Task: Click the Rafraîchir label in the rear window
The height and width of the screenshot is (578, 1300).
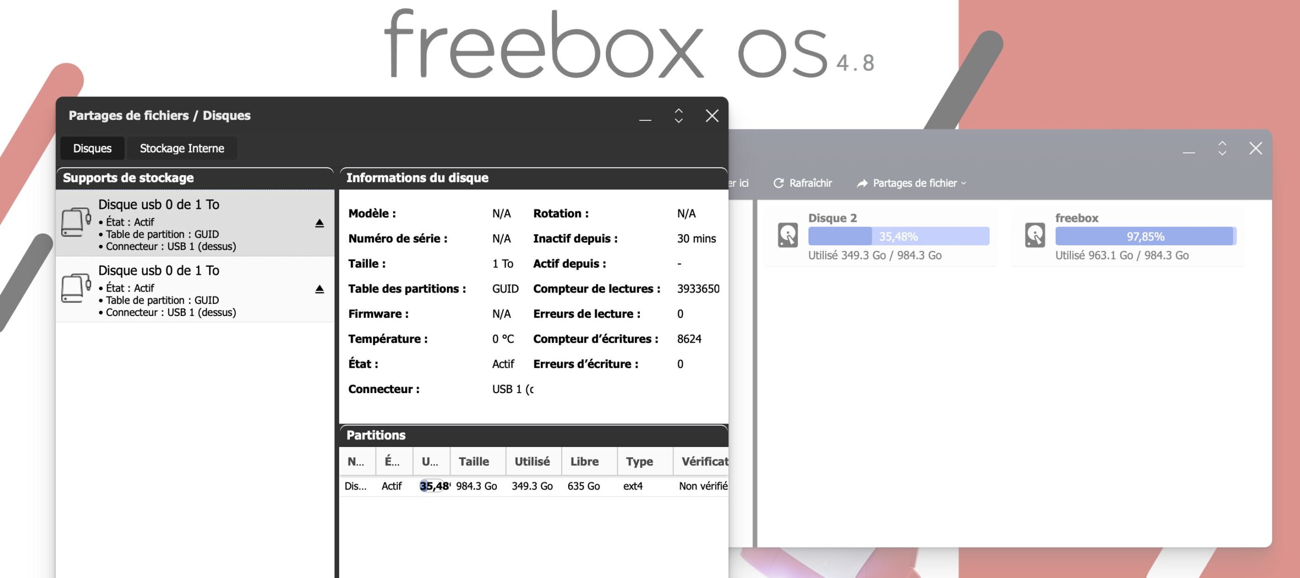Action: (810, 183)
